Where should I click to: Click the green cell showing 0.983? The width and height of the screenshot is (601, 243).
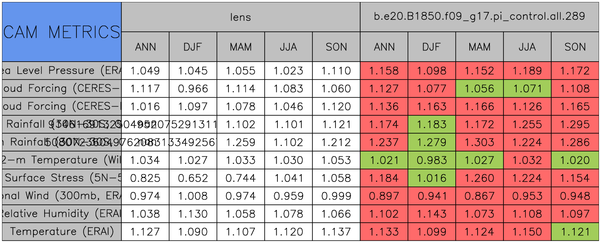coord(431,160)
